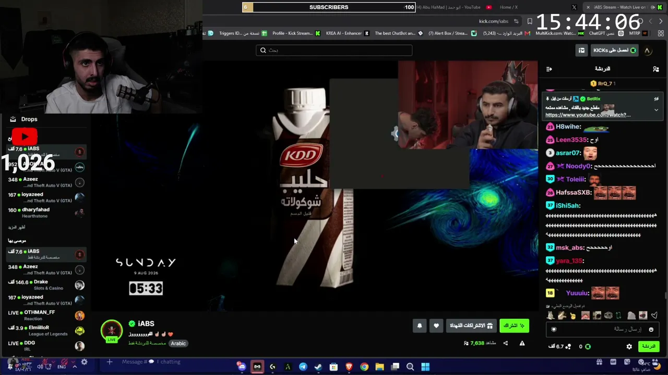This screenshot has width=668, height=375.
Task: Click username msk_abs in chat
Action: [x=569, y=248]
